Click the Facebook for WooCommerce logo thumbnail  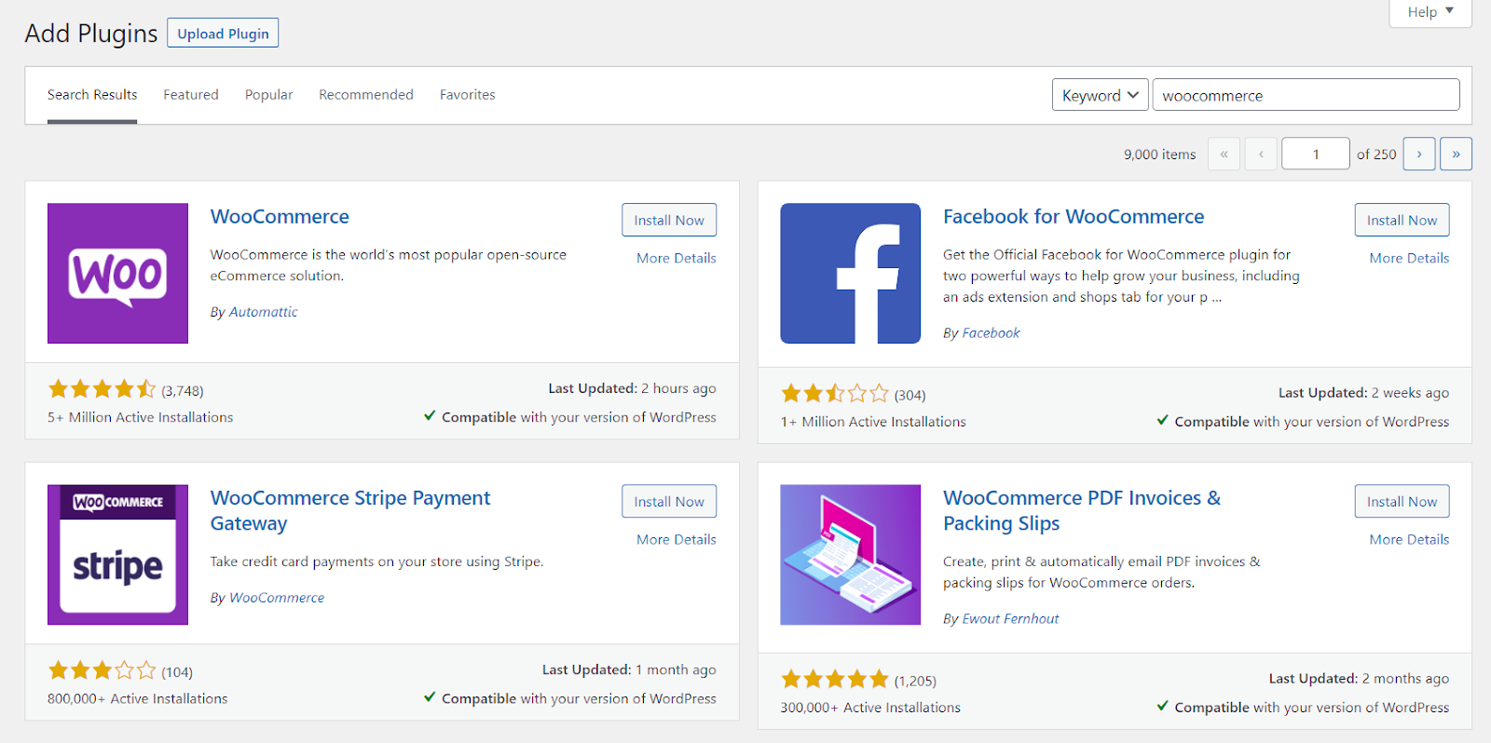pos(850,273)
